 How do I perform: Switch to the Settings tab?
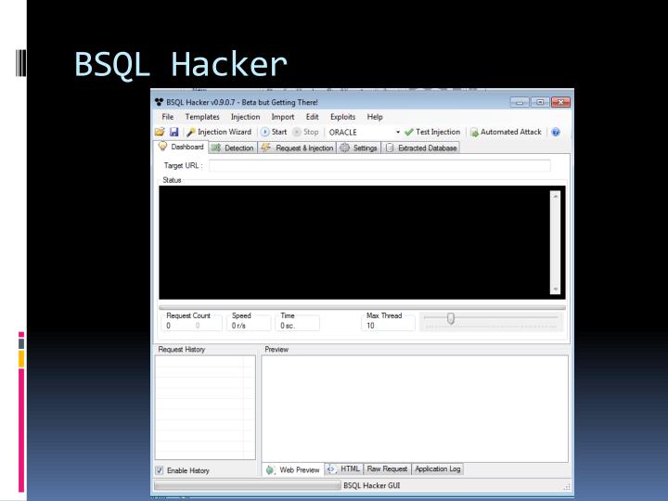pos(359,148)
